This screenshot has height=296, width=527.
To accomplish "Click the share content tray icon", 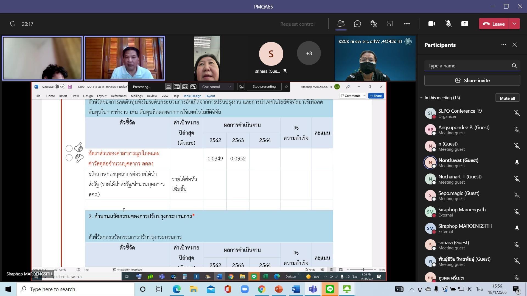I will click(465, 24).
